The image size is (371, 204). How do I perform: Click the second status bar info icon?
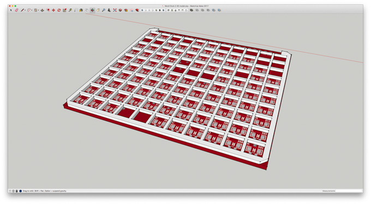click(13, 191)
